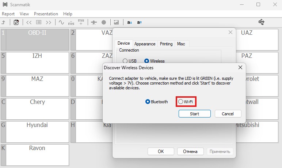
Task: Click the waveform graph icon
Action: (61, 22)
